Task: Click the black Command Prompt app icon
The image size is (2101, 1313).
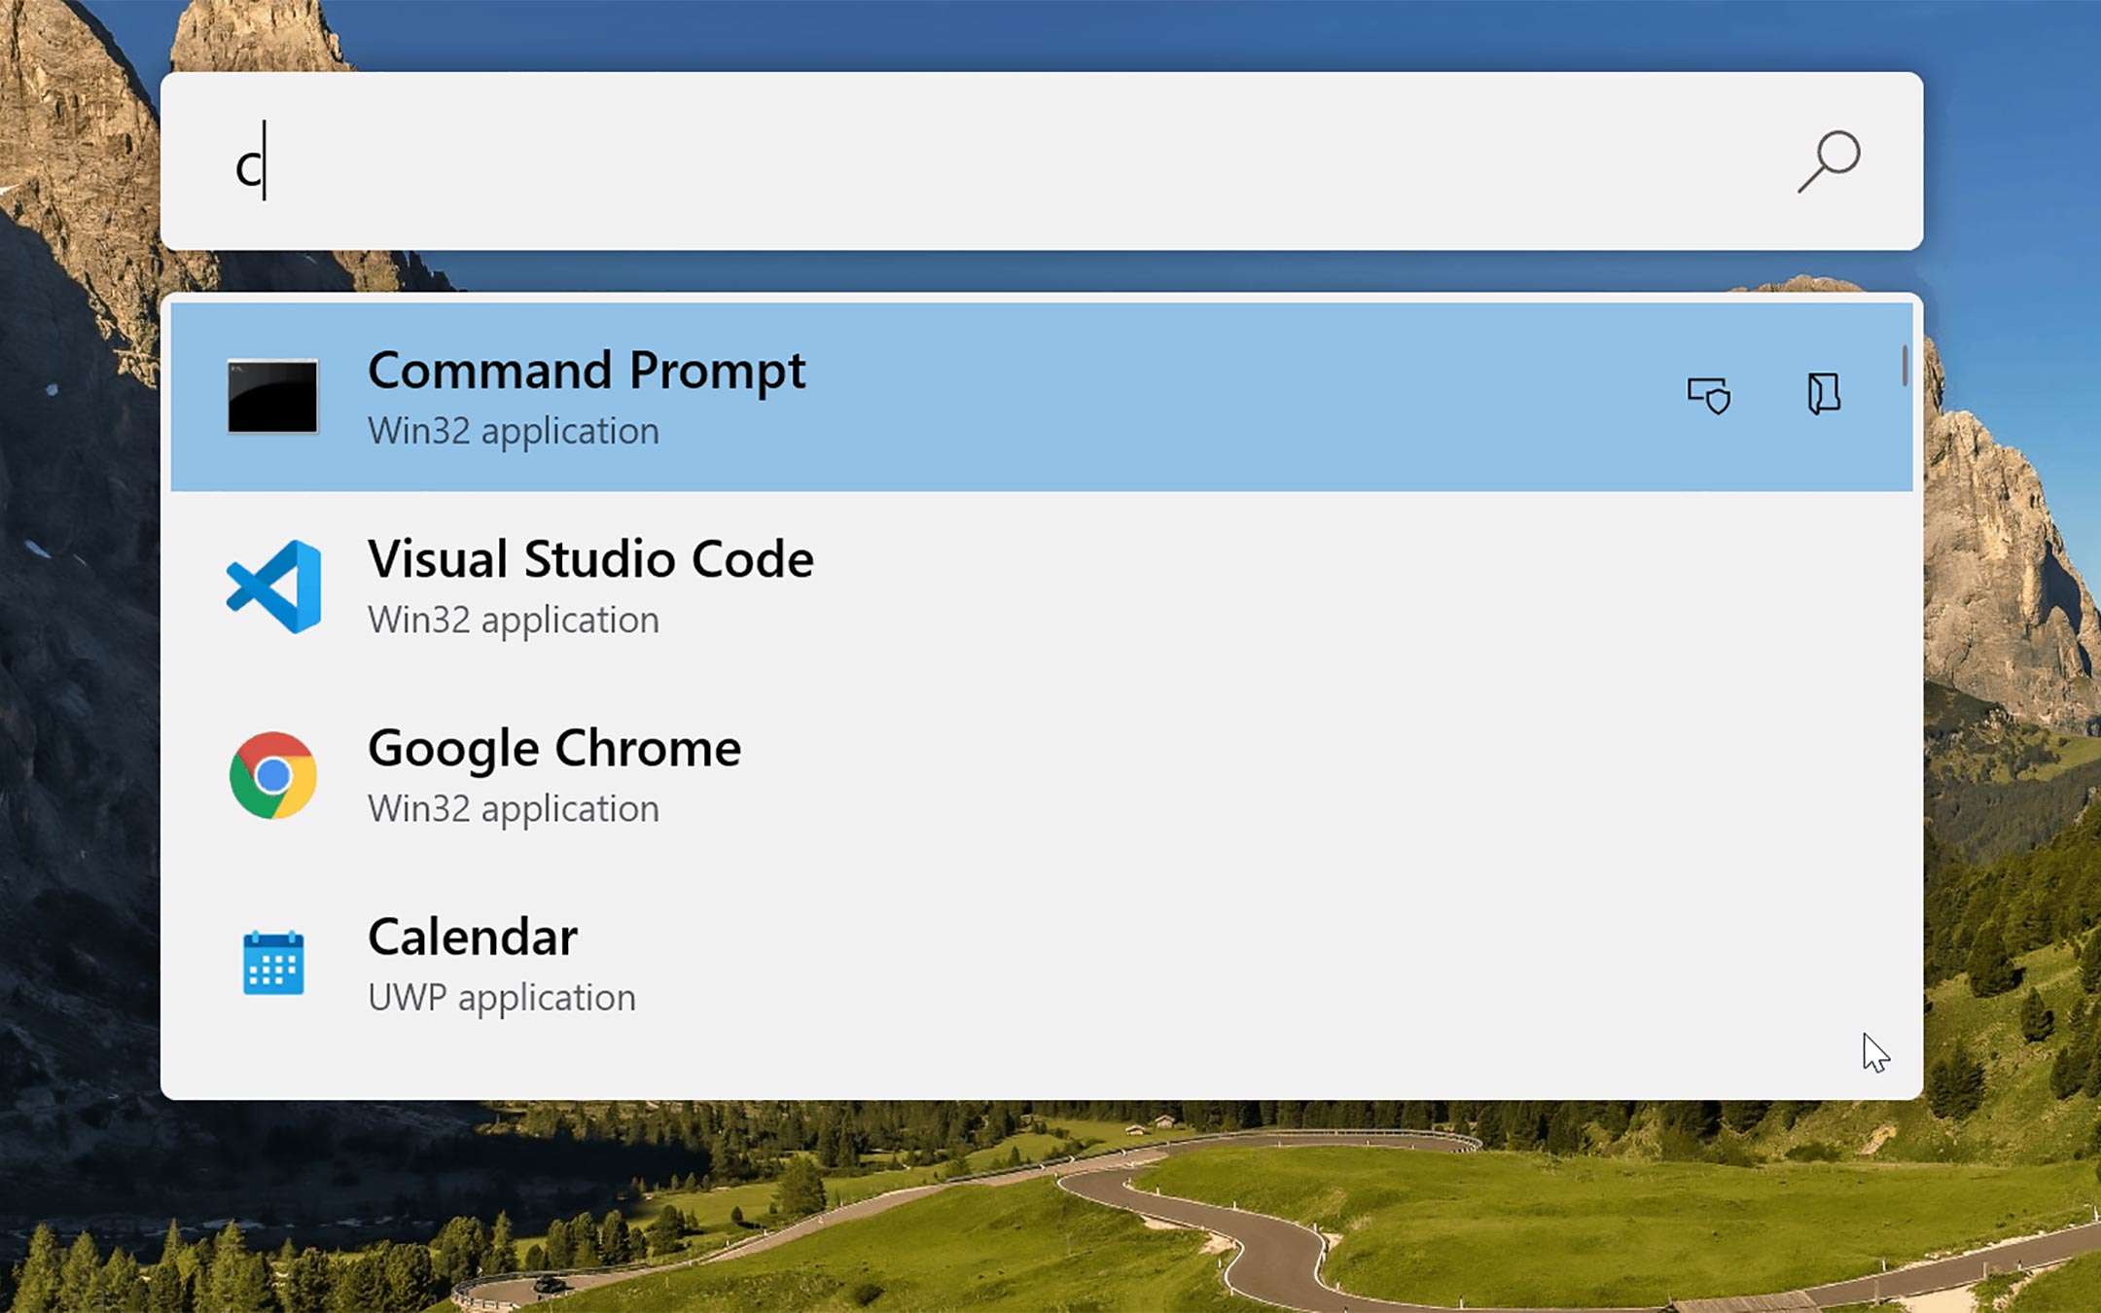Action: [272, 396]
